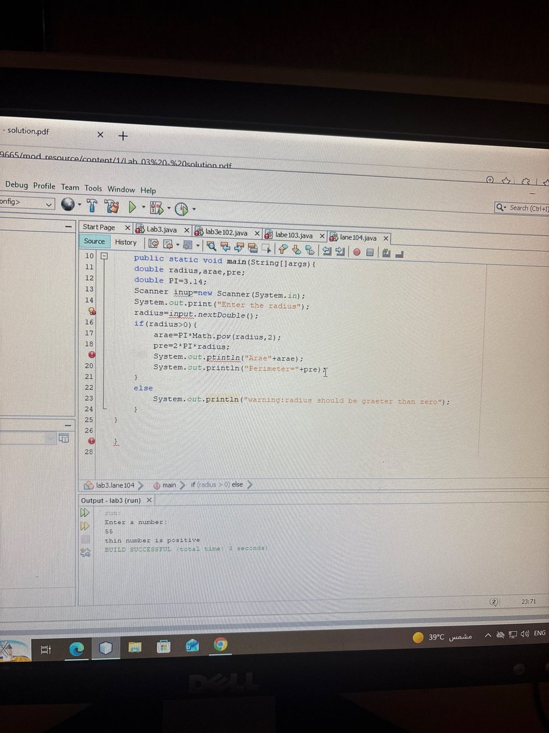Click the Stop Macro Recording square icon
Image resolution: width=549 pixels, height=733 pixels.
(x=370, y=252)
